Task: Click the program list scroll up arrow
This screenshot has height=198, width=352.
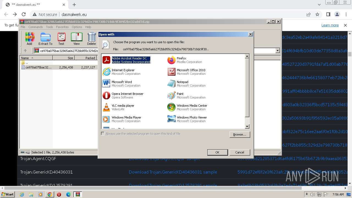Action: pyautogui.click(x=247, y=56)
